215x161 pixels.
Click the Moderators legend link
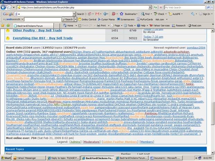pyautogui.click(x=91, y=142)
